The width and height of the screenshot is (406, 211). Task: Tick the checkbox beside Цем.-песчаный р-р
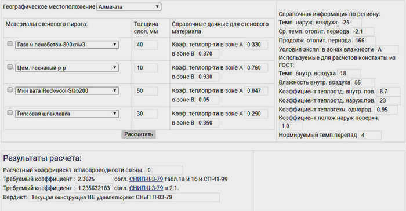[10, 67]
